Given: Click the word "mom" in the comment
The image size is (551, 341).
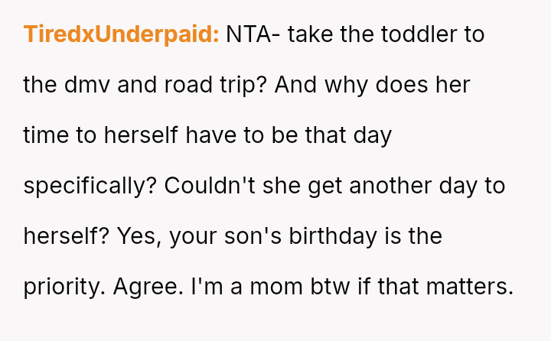Looking at the screenshot, I should click(x=269, y=287).
